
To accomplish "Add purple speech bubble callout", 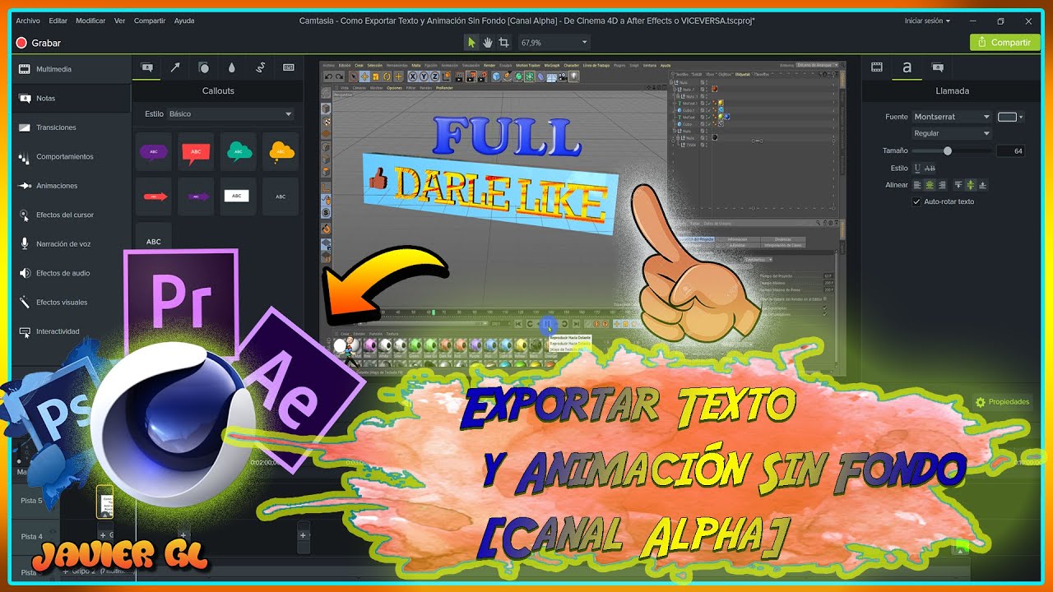I will click(x=153, y=151).
